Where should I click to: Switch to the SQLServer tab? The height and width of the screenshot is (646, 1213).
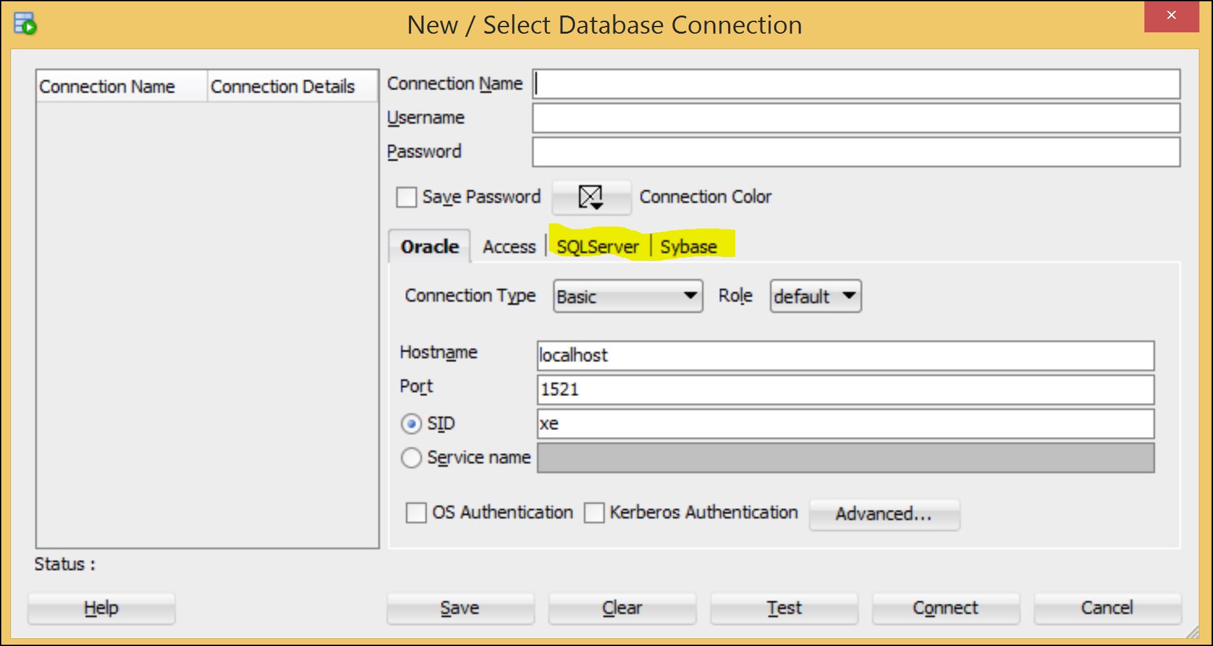point(596,246)
